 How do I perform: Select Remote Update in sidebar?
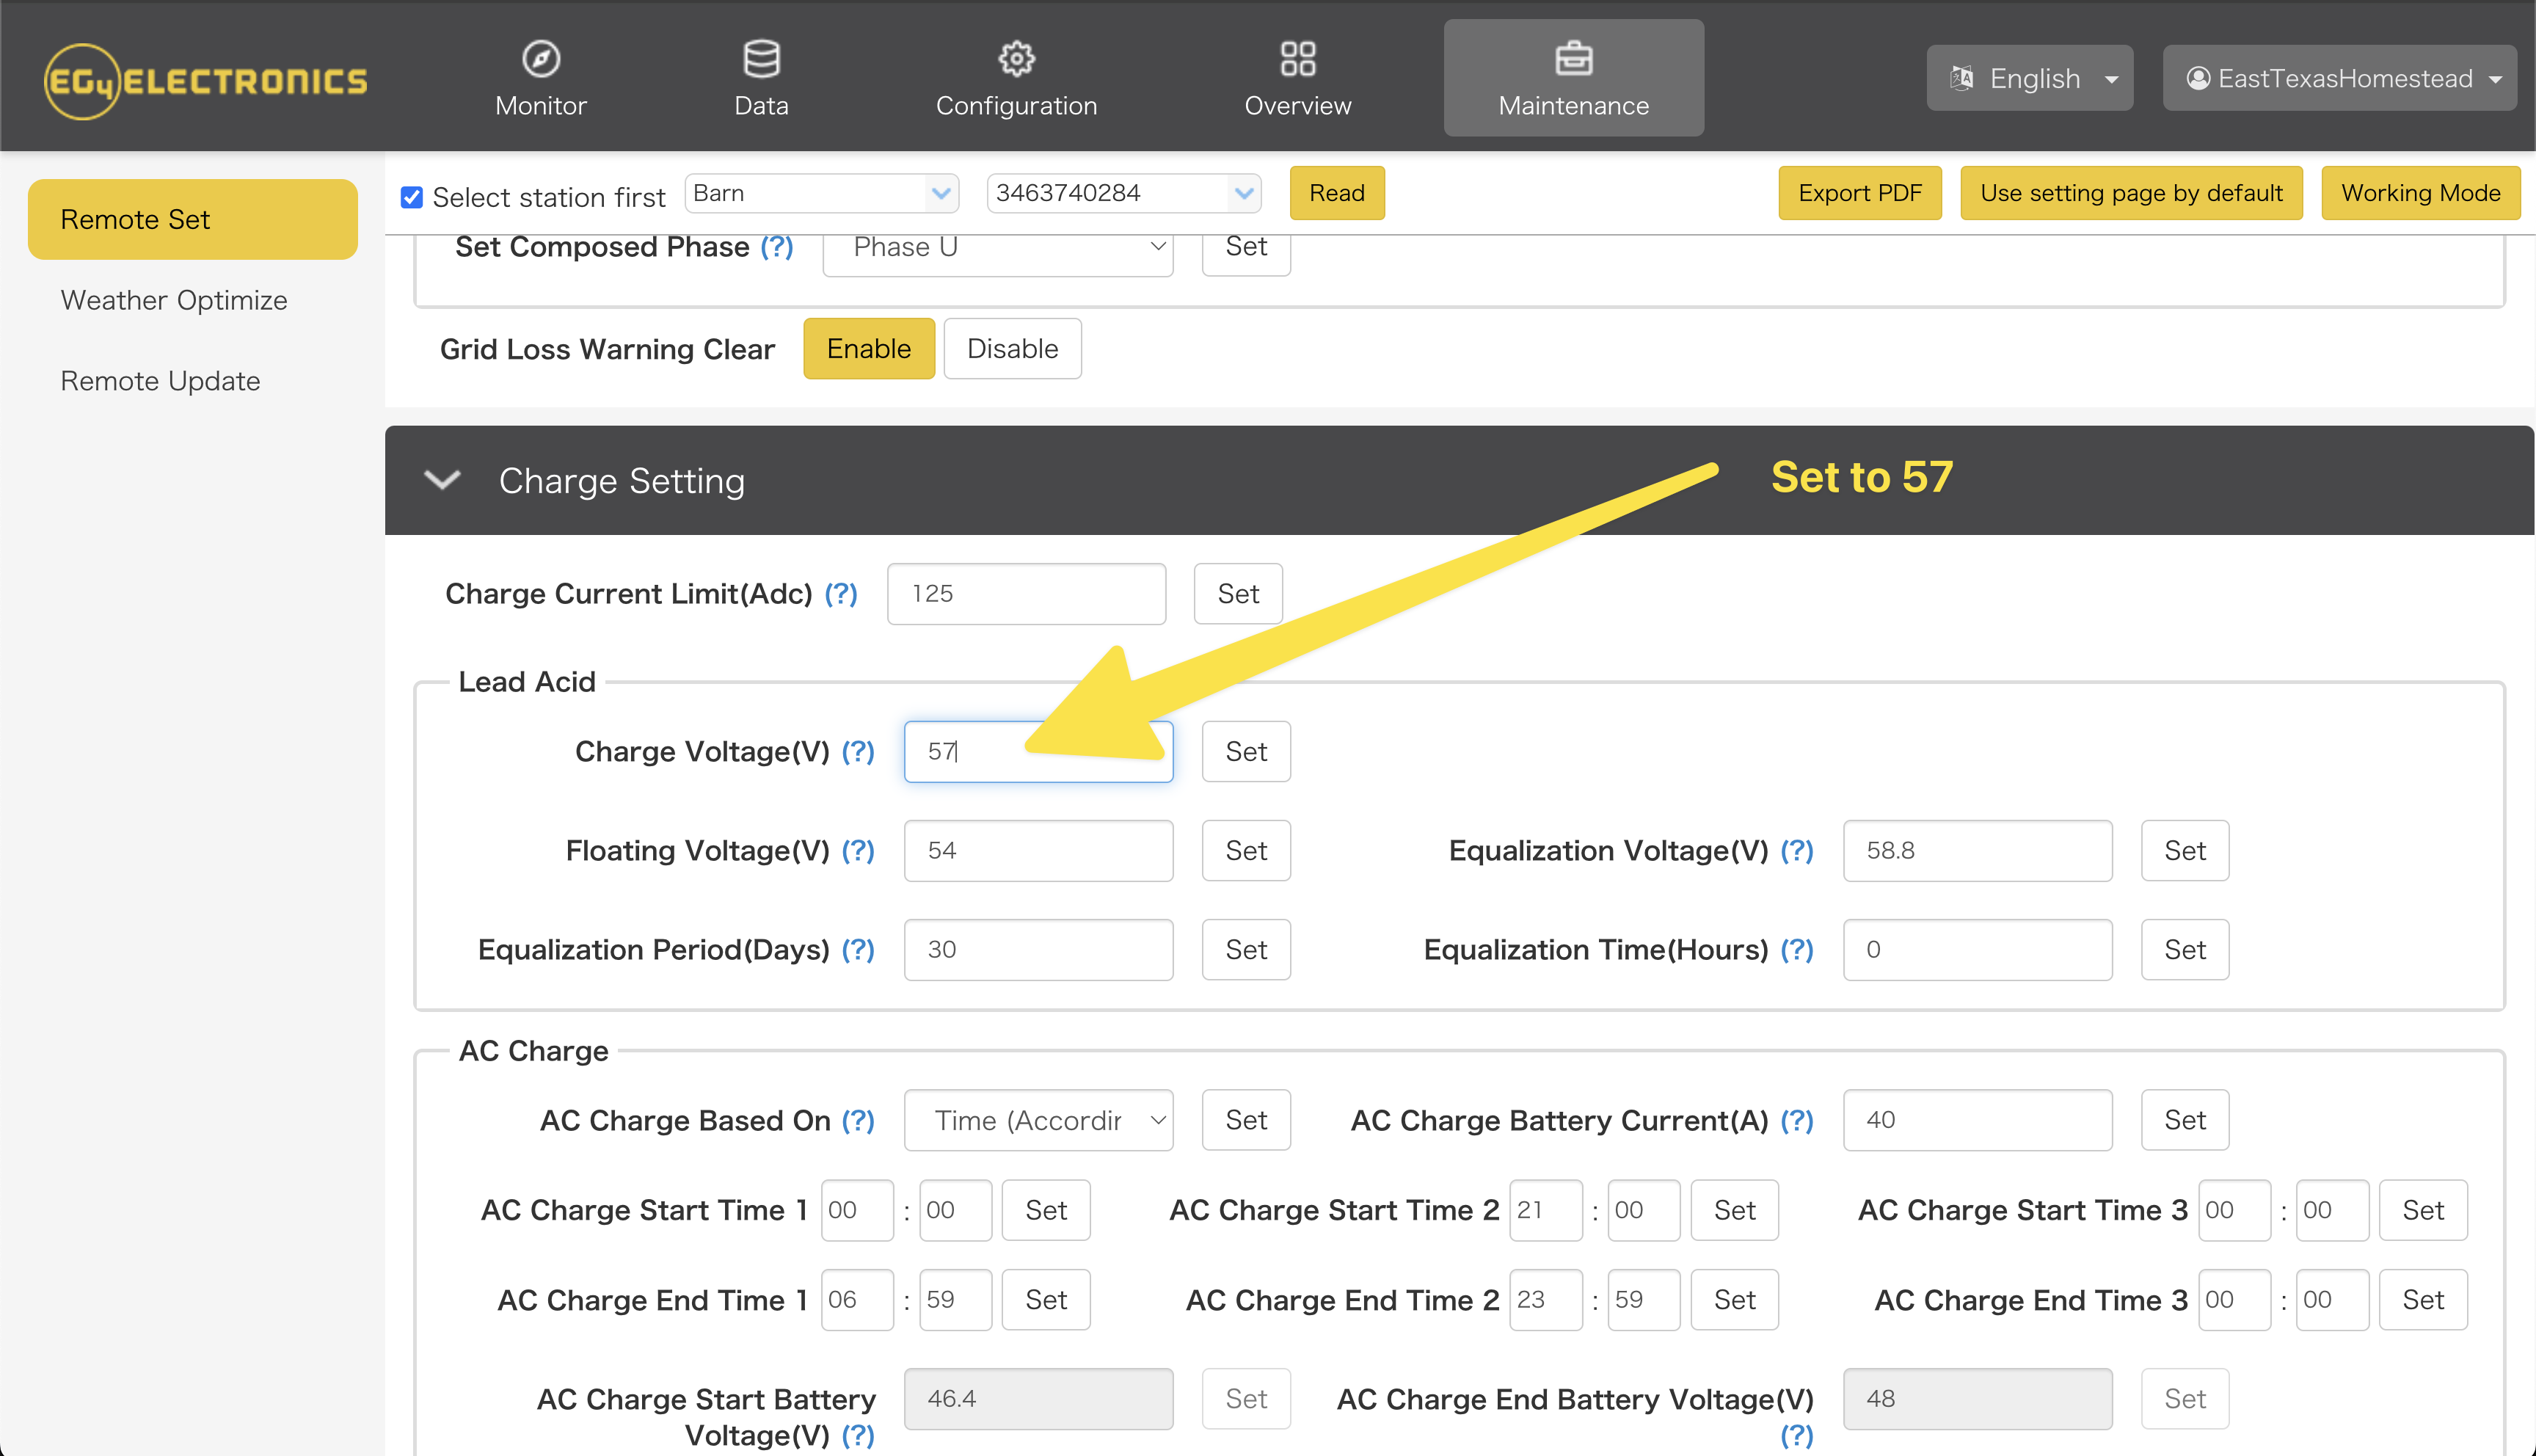tap(160, 381)
